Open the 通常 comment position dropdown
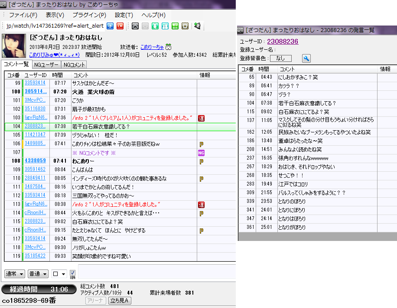 coord(14,274)
